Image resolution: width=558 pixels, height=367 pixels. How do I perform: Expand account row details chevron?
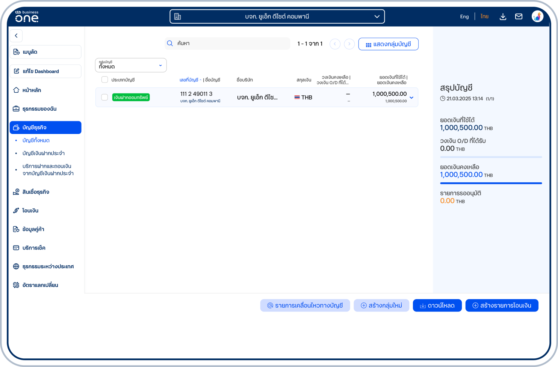(411, 98)
